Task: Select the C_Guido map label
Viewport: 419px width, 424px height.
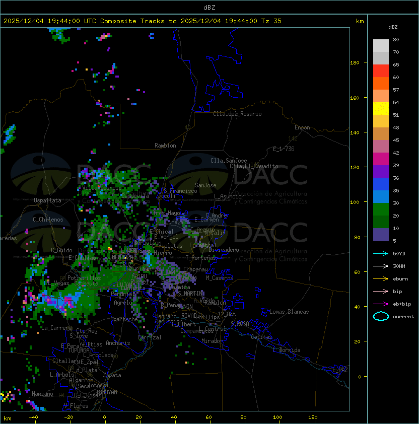Action: 61,250
